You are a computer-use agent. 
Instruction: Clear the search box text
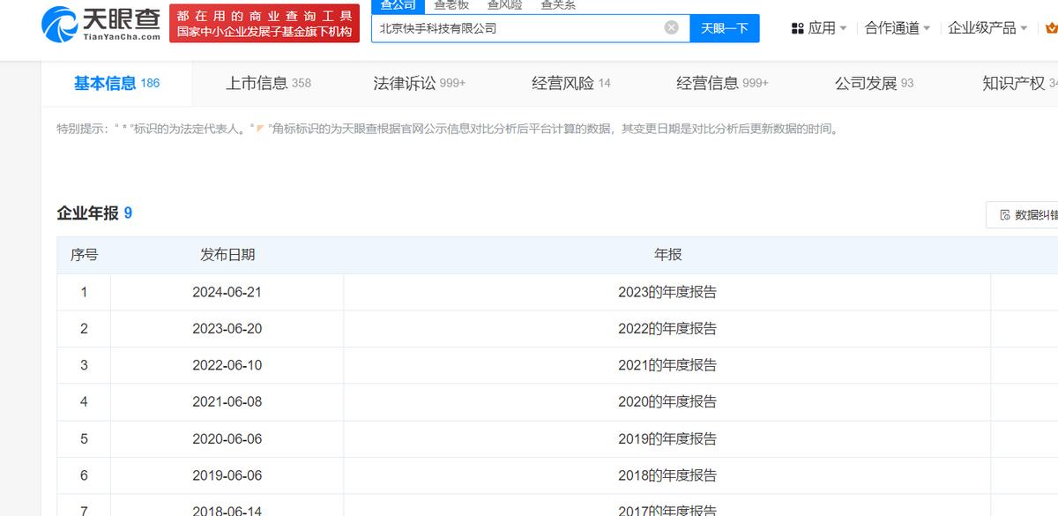click(x=672, y=27)
